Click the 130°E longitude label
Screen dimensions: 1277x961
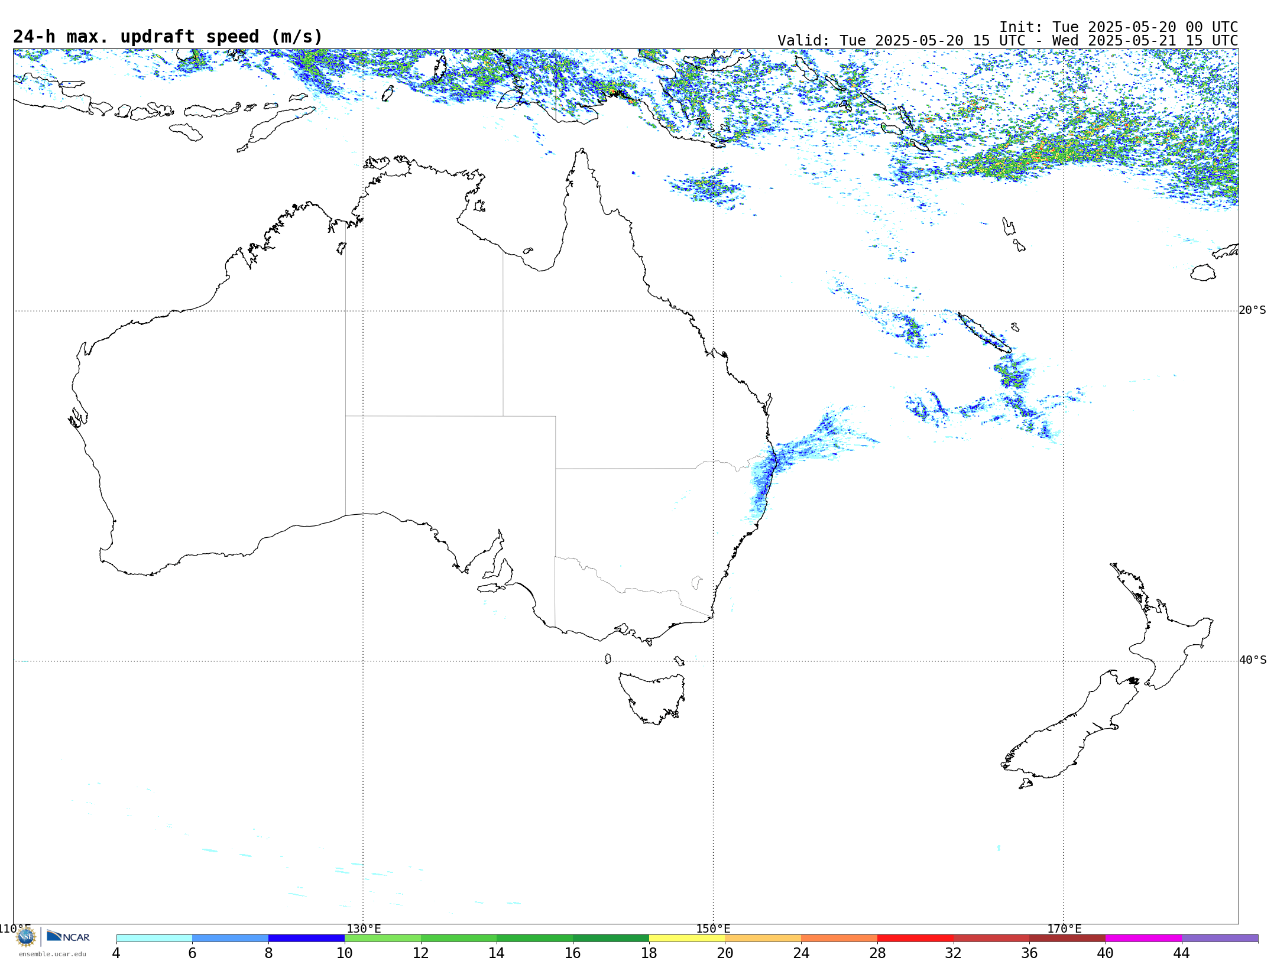(x=364, y=928)
